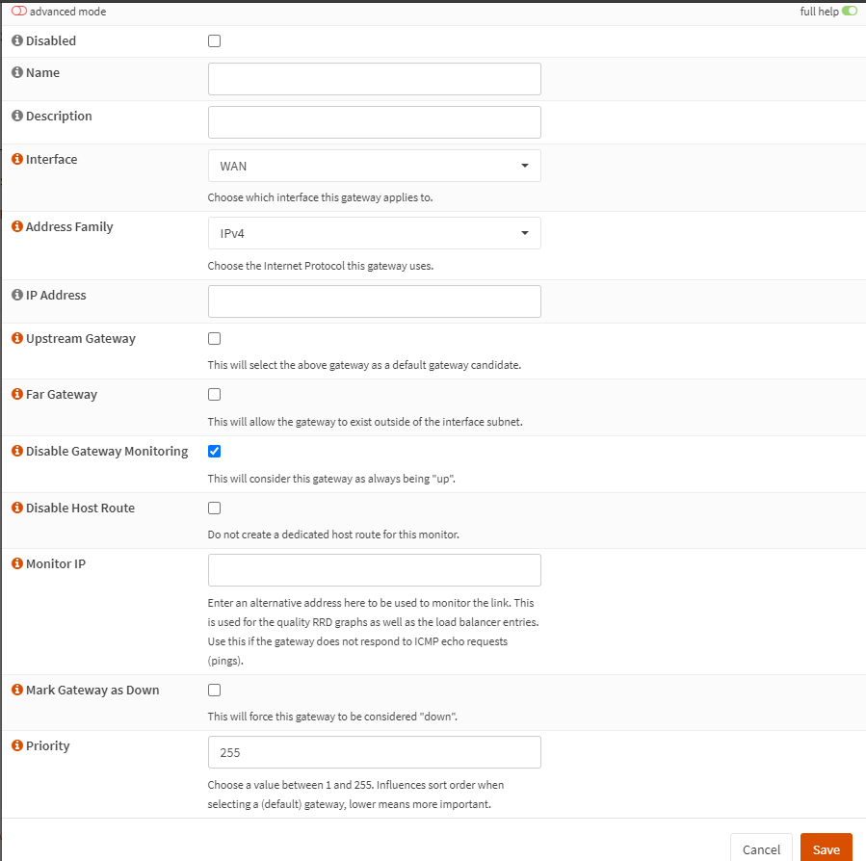Click info icon beside Upstream Gateway
The height and width of the screenshot is (861, 866).
17,338
